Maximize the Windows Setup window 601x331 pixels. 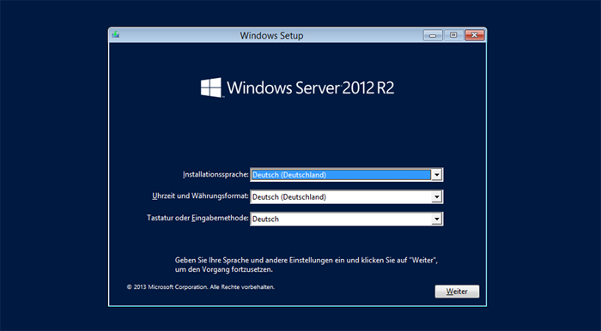pyautogui.click(x=453, y=35)
